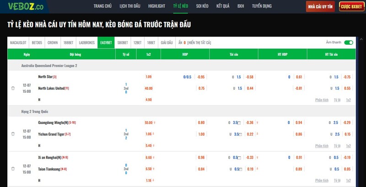Click the North Lakes United team name
Image resolution: width=366 pixels, height=187 pixels.
coord(51,88)
